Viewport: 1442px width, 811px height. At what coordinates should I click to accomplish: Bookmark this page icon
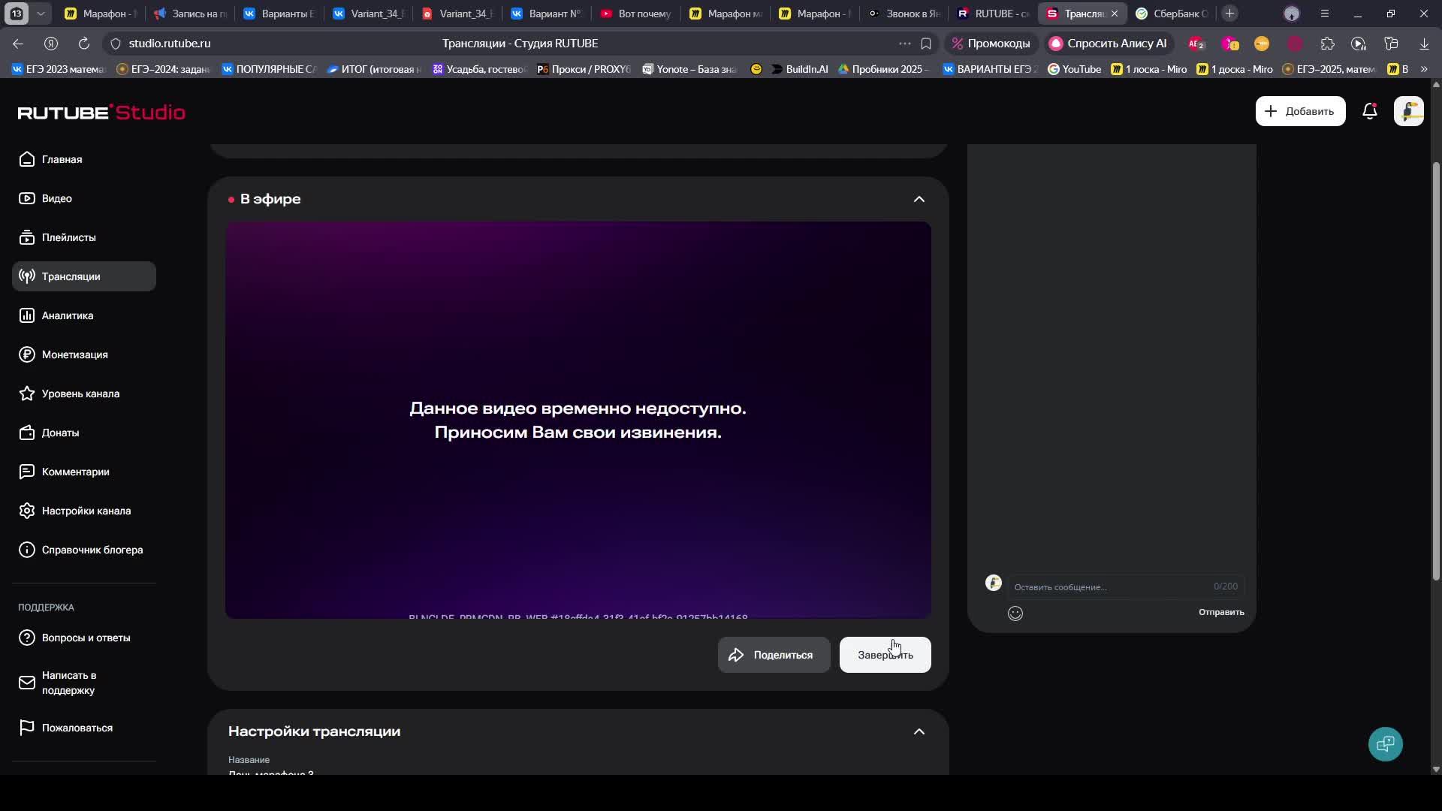[926, 44]
